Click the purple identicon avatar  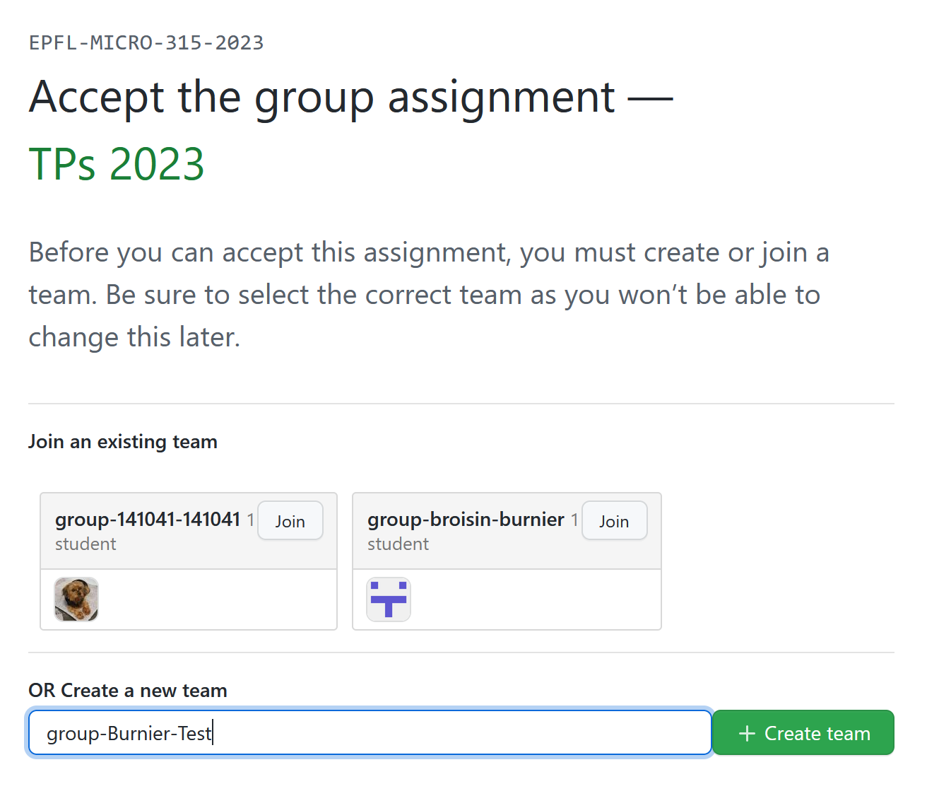[389, 599]
